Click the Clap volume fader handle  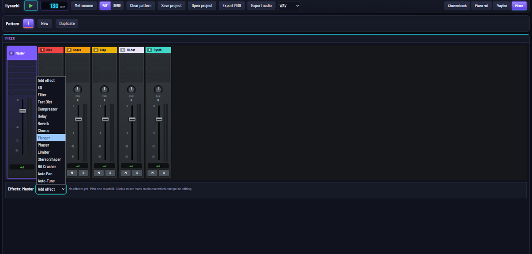105,119
